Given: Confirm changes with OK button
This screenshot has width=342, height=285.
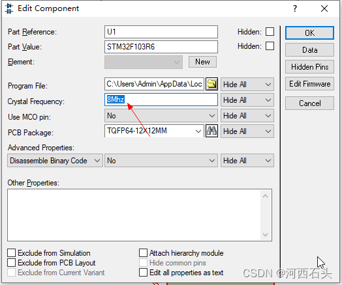Looking at the screenshot, I should click(x=309, y=33).
